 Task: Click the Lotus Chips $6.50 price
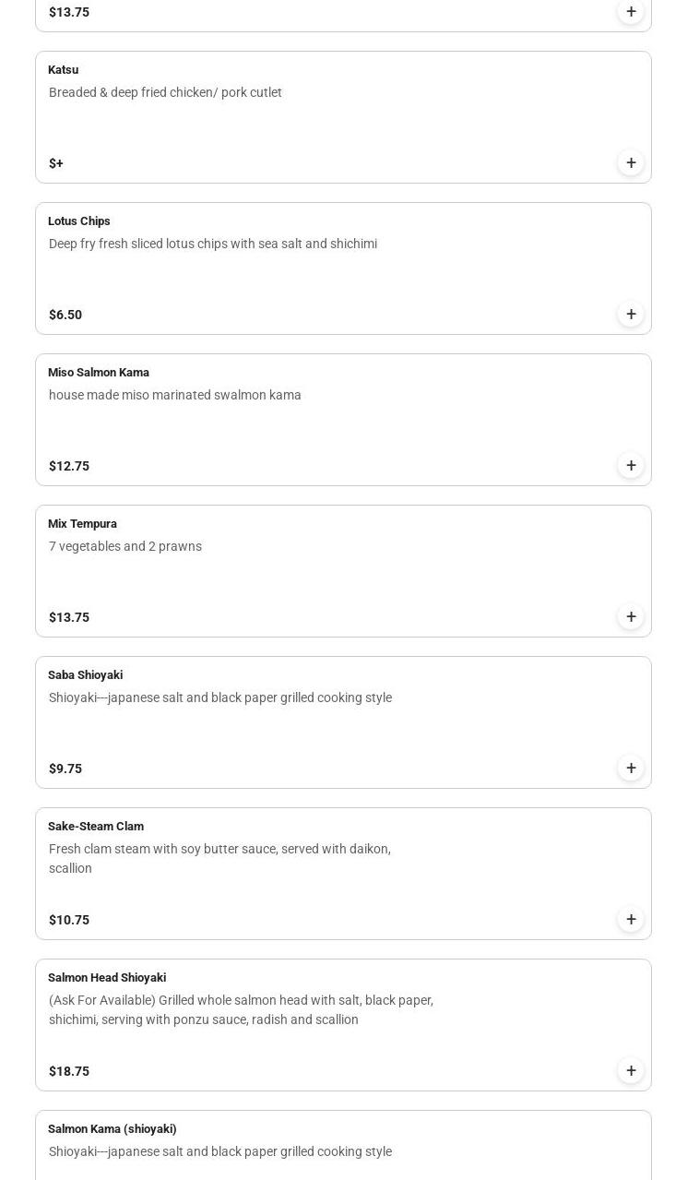[65, 315]
